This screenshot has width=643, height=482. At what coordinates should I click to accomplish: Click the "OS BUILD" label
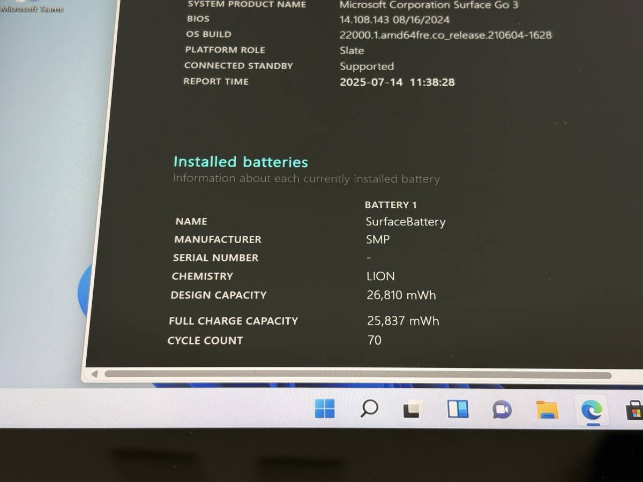coord(208,34)
